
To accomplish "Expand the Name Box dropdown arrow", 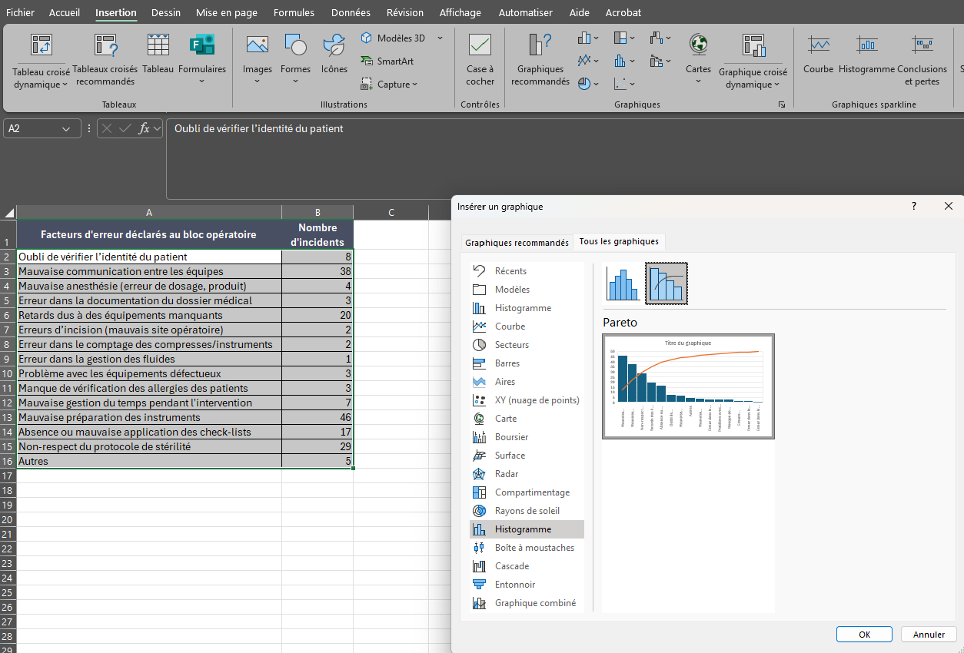I will coord(66,129).
